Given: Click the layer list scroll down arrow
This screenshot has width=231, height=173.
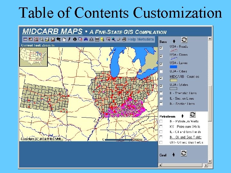Looking at the screenshot, I should [x=210, y=161].
